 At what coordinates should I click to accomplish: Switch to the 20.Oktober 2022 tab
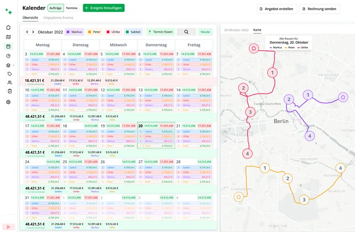(236, 30)
